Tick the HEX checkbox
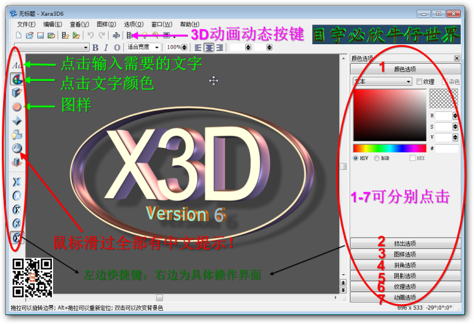Image resolution: width=474 pixels, height=324 pixels. (x=412, y=158)
